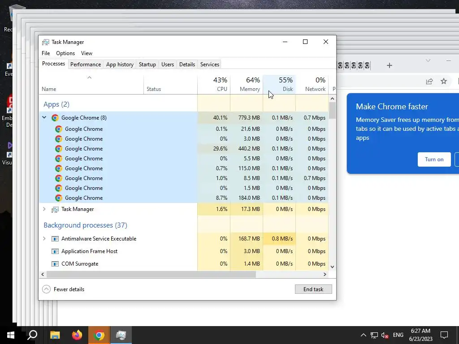Click the scroll down arrow of process list
The height and width of the screenshot is (344, 459).
[332, 267]
